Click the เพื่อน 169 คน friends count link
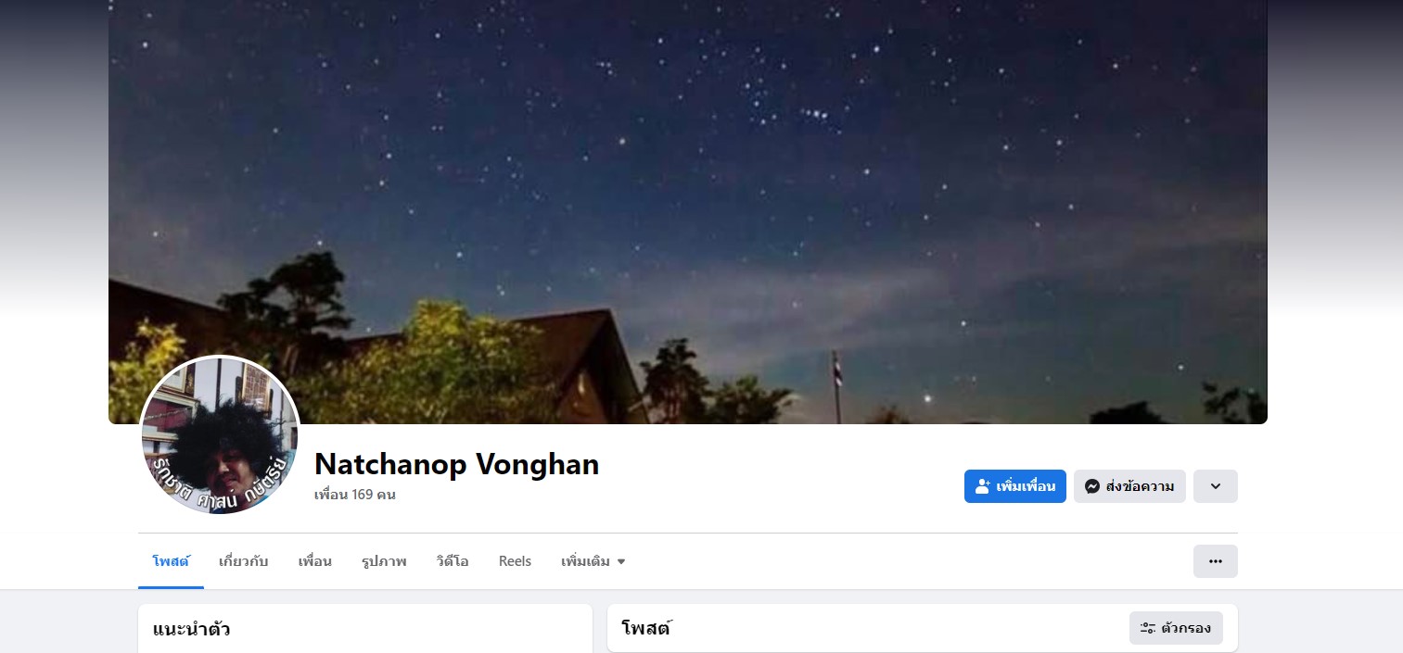1403x653 pixels. click(355, 495)
